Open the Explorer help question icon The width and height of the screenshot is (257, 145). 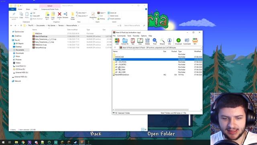coord(146,9)
